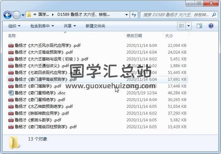221x154 pixels.
Task: Click the refresh button beside address bar
Action: point(134,15)
